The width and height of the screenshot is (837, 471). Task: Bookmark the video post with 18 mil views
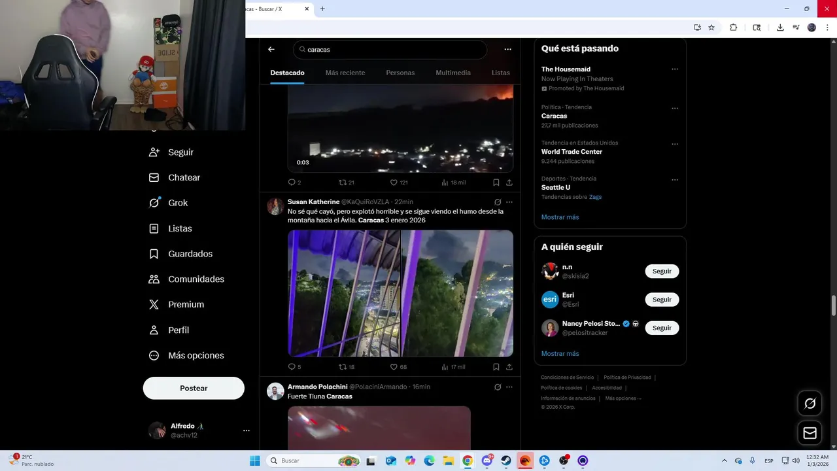click(496, 183)
